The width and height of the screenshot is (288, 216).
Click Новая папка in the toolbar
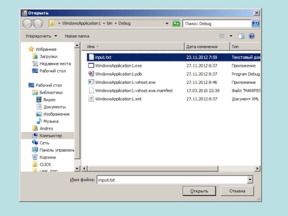click(77, 36)
